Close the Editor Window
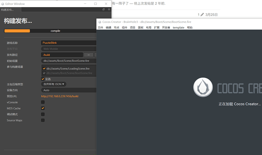262x155 pixels. point(106,4)
